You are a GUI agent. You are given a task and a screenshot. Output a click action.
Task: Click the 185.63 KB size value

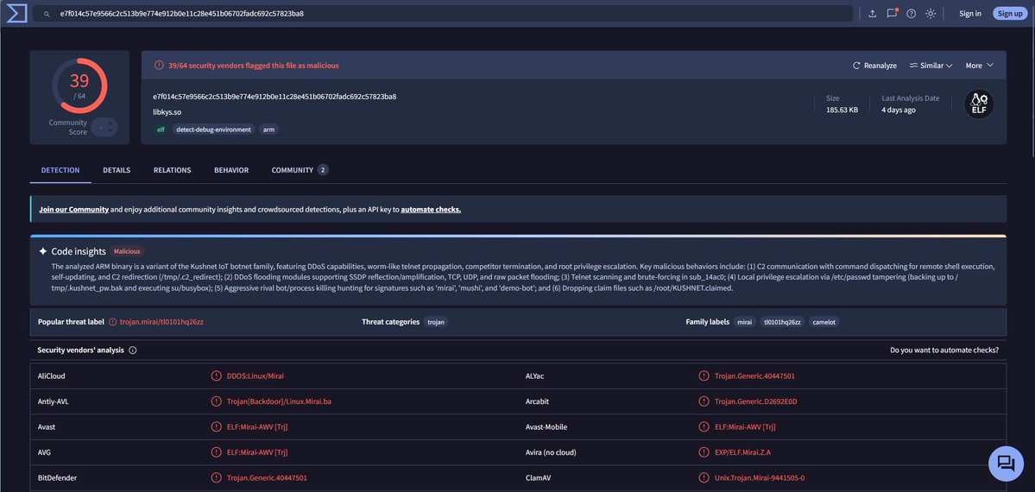click(843, 110)
